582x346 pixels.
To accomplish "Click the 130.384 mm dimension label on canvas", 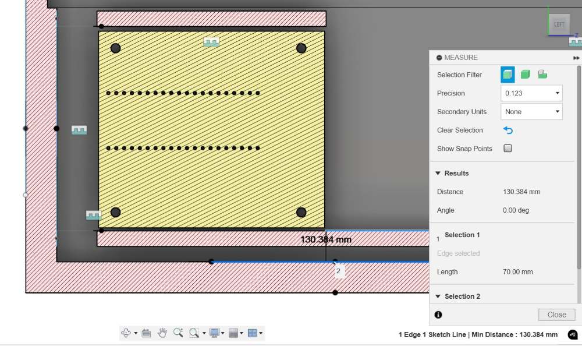I will coord(326,239).
